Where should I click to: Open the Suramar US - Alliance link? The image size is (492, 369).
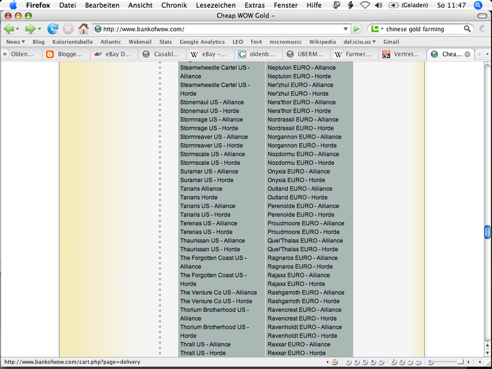click(209, 172)
